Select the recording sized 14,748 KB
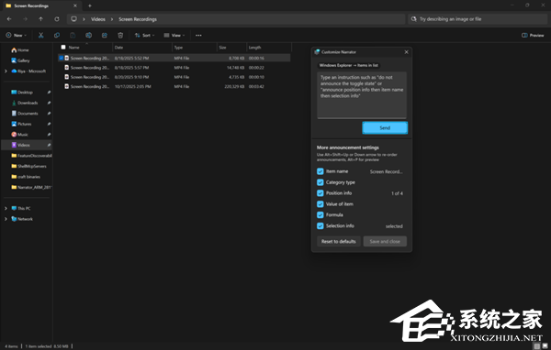Screen dimensions: 551x350 [174, 67]
